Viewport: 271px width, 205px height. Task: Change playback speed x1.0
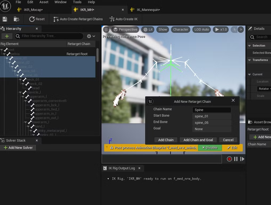point(221,30)
